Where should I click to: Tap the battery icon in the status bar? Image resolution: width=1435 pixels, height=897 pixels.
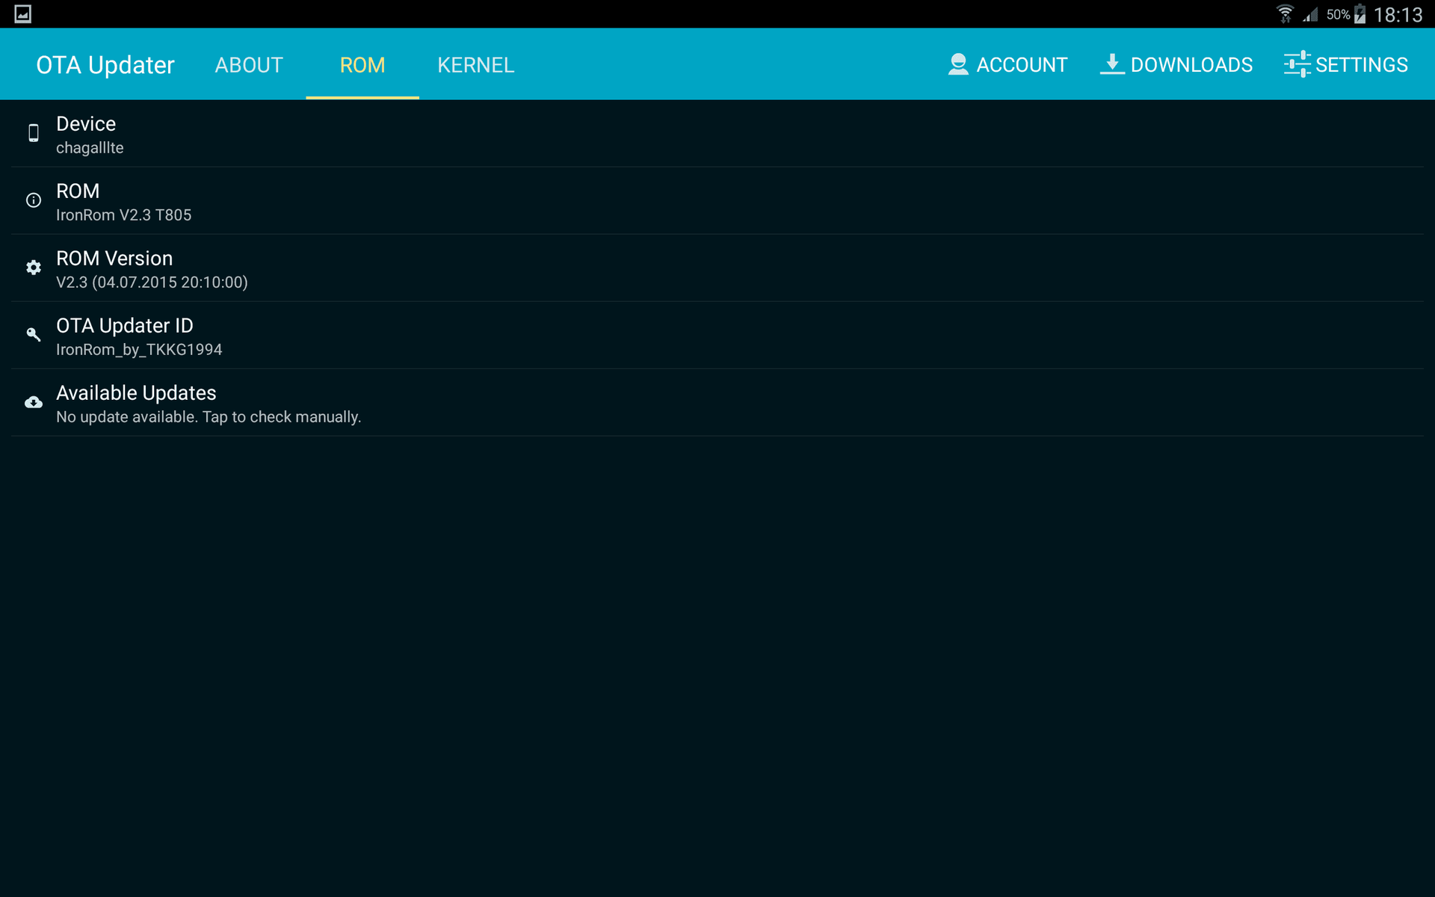[1360, 14]
